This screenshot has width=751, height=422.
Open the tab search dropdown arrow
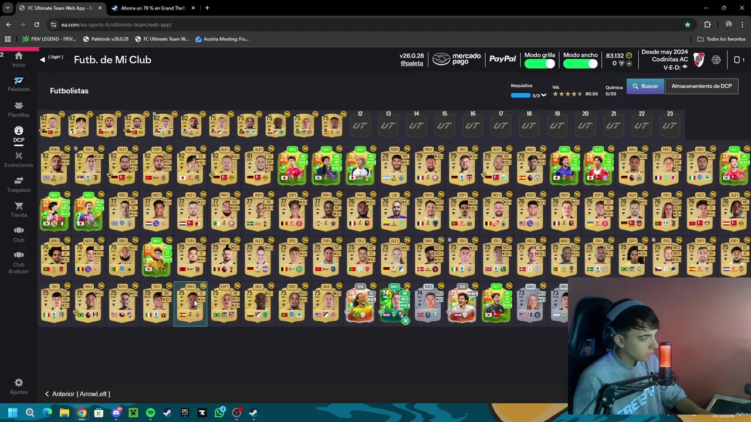(x=8, y=8)
